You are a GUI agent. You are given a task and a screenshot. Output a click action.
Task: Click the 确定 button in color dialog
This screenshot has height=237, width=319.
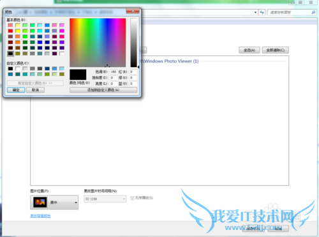(x=16, y=90)
